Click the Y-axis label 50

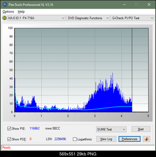(x=11, y=70)
